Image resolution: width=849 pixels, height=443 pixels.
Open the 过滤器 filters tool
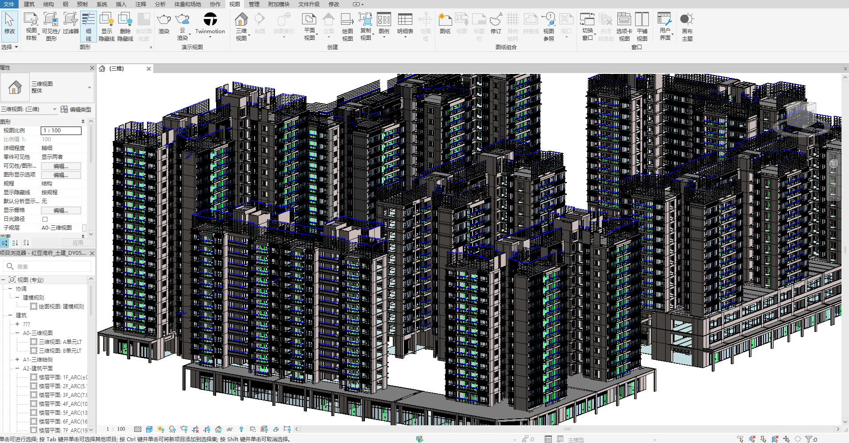pos(70,24)
